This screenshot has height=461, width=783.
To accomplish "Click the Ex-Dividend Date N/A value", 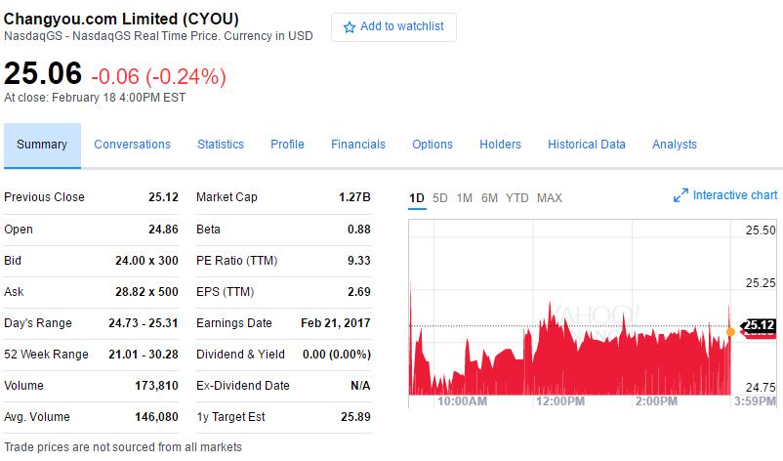I will click(x=360, y=386).
